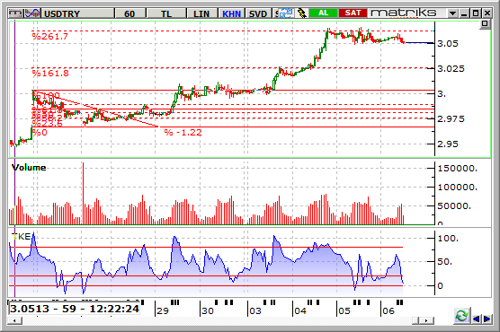Click the tall red volume spike bar
The image size is (500, 332).
click(x=84, y=193)
